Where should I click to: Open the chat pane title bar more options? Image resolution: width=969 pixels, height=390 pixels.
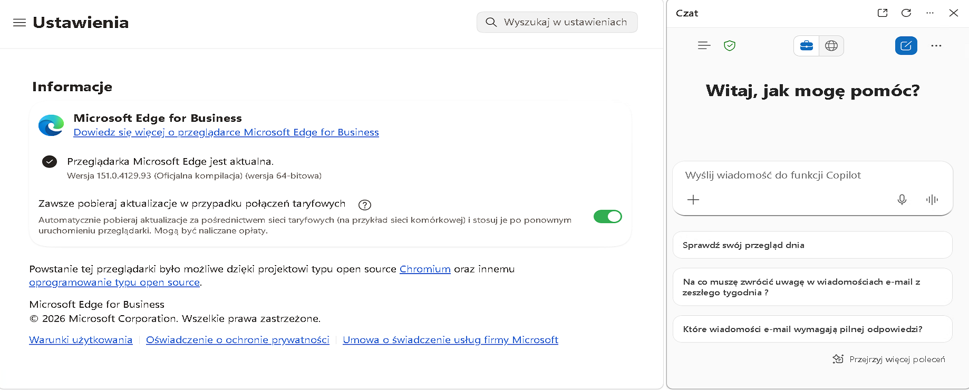click(x=930, y=13)
